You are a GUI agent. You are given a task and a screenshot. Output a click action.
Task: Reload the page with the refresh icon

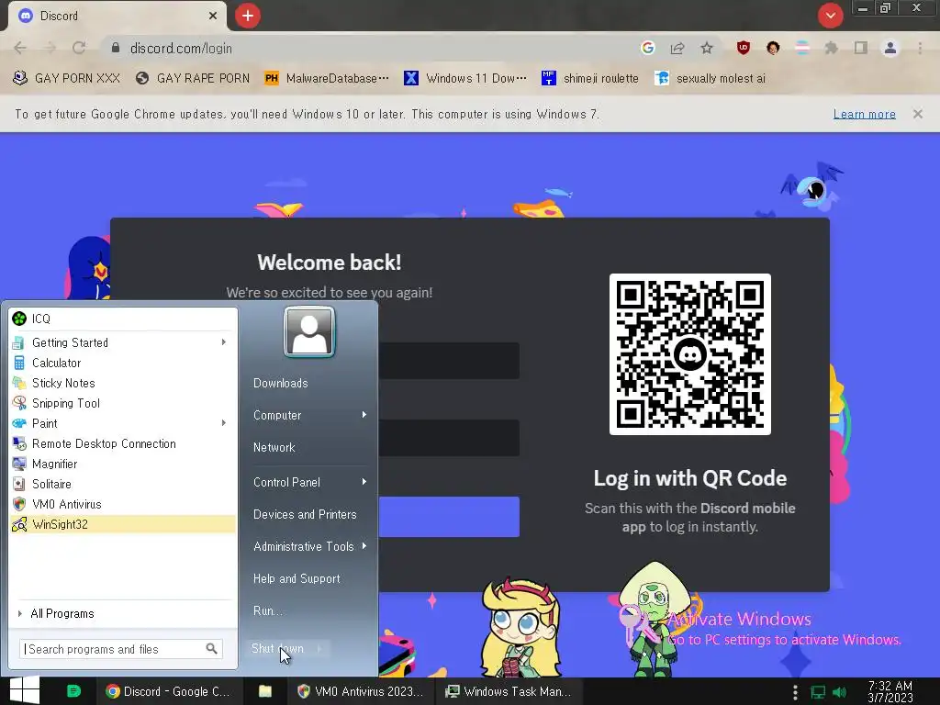coord(79,48)
